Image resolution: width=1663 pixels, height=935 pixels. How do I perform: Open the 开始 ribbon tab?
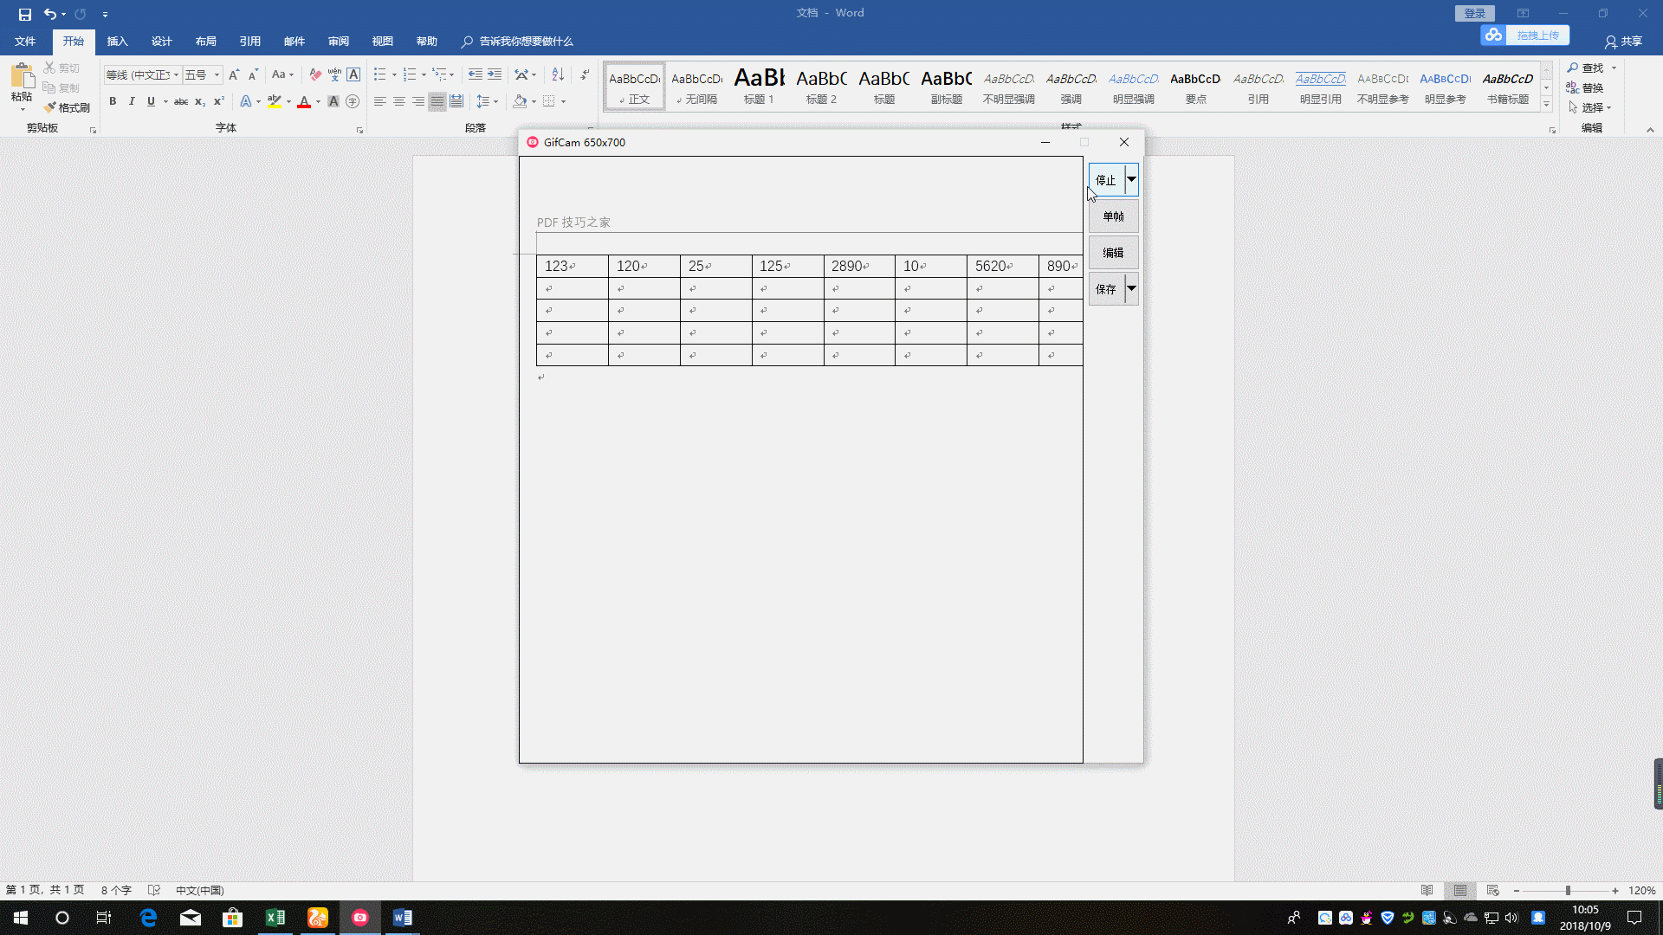tap(72, 41)
